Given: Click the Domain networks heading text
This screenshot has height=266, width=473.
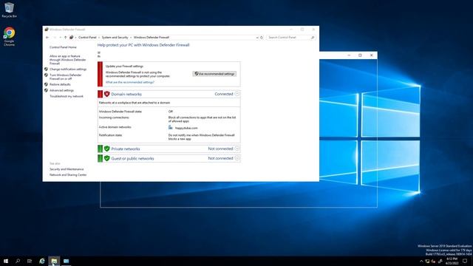Looking at the screenshot, I should click(126, 94).
